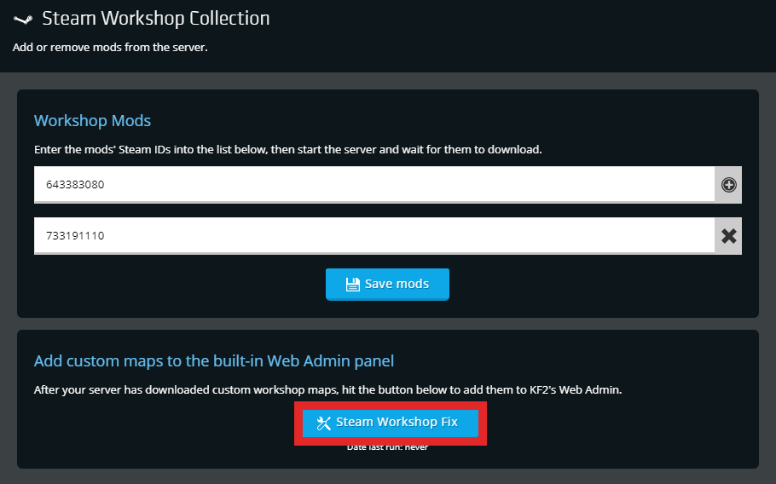776x484 pixels.
Task: Focus the mod ID field containing 643383080
Action: pos(374,184)
